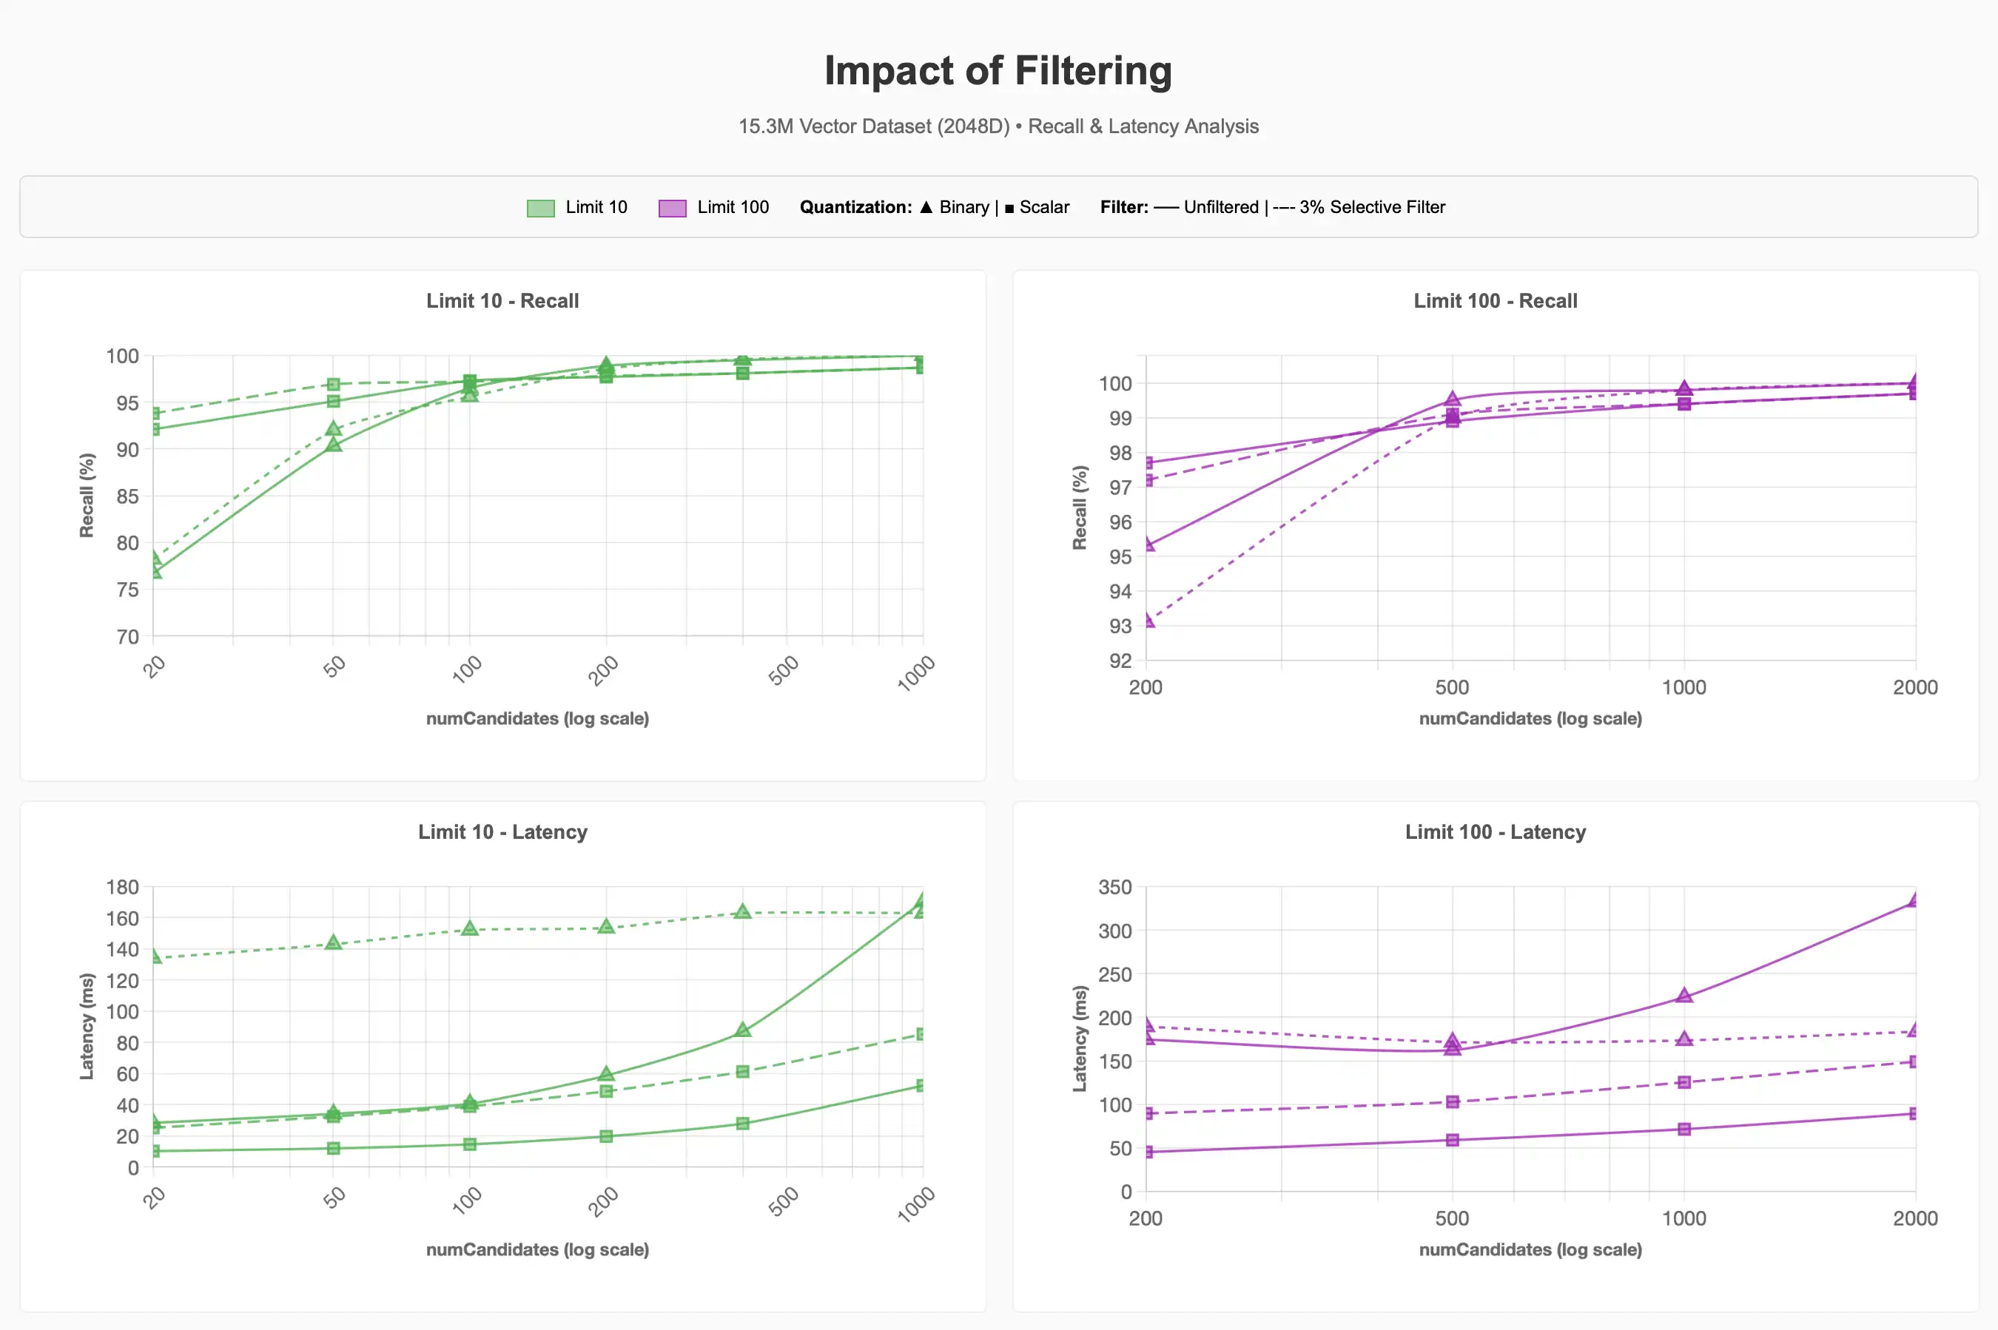
Task: Click the 2000 x-axis tick in Limit 100 Latency
Action: tap(1915, 1219)
